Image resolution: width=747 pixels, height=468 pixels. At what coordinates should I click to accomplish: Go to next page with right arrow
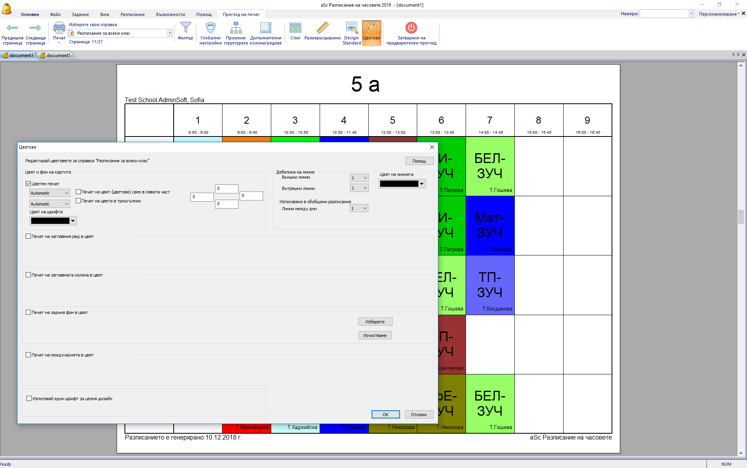click(x=35, y=28)
